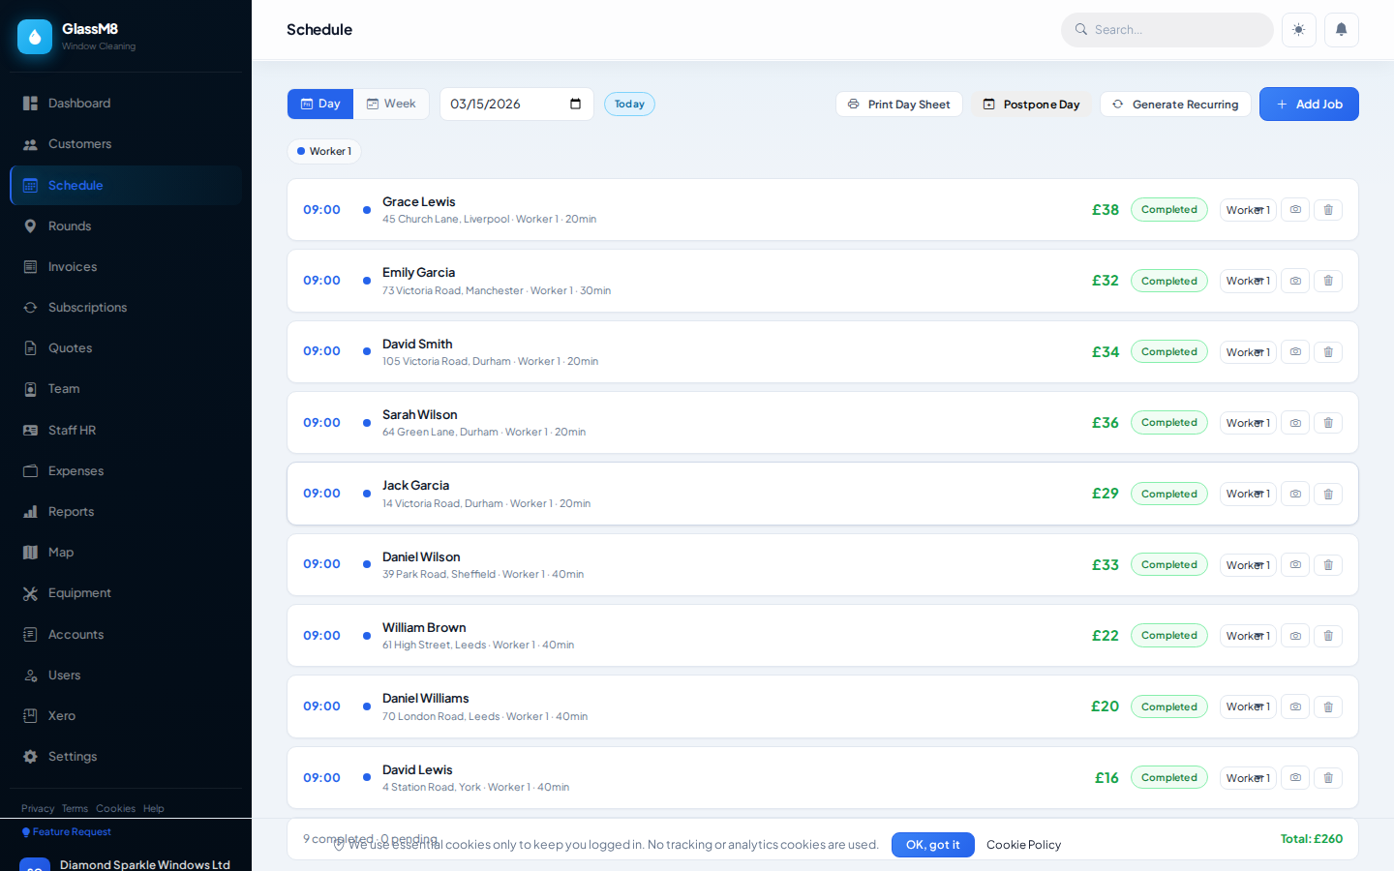Image resolution: width=1394 pixels, height=871 pixels.
Task: Click the Team sidebar icon
Action: [30, 389]
